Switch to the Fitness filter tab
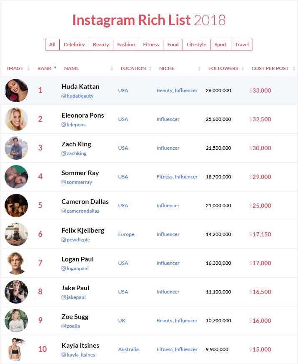 151,45
